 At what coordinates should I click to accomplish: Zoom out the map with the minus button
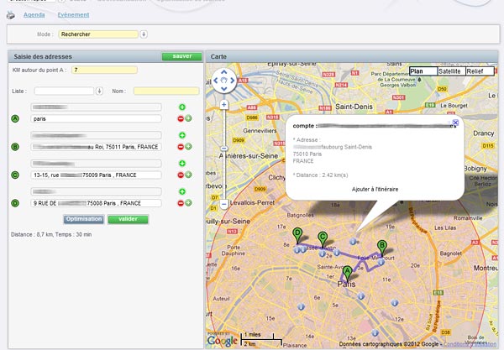tap(224, 204)
